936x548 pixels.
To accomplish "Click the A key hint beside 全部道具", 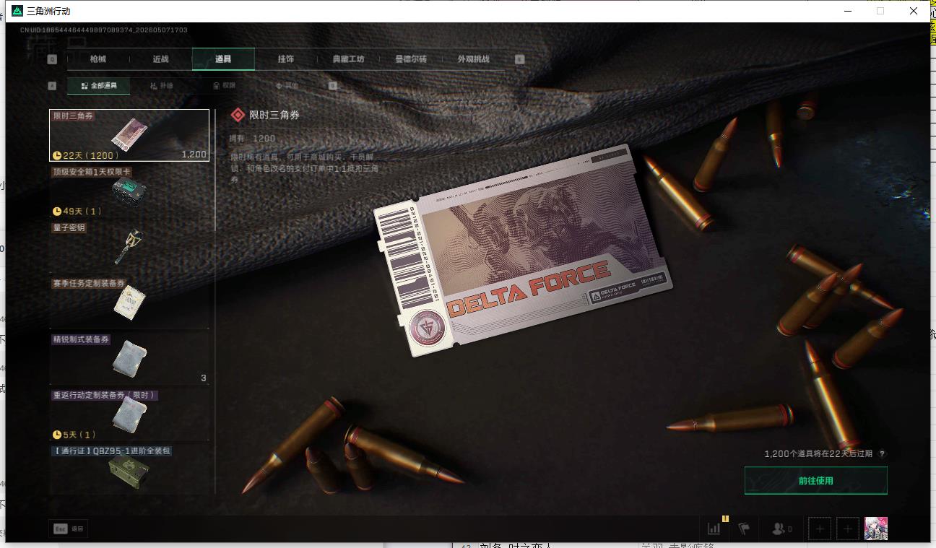I will pyautogui.click(x=52, y=86).
